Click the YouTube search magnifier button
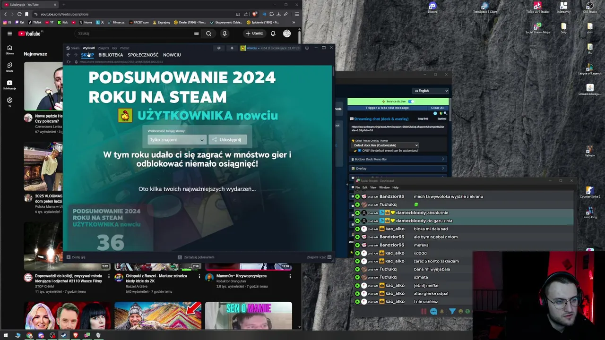The height and width of the screenshot is (340, 605). coord(208,34)
